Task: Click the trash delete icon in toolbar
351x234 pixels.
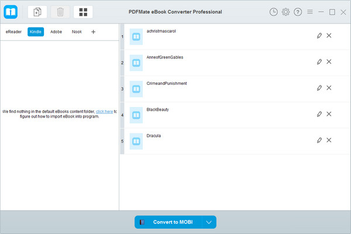Action: pyautogui.click(x=60, y=12)
